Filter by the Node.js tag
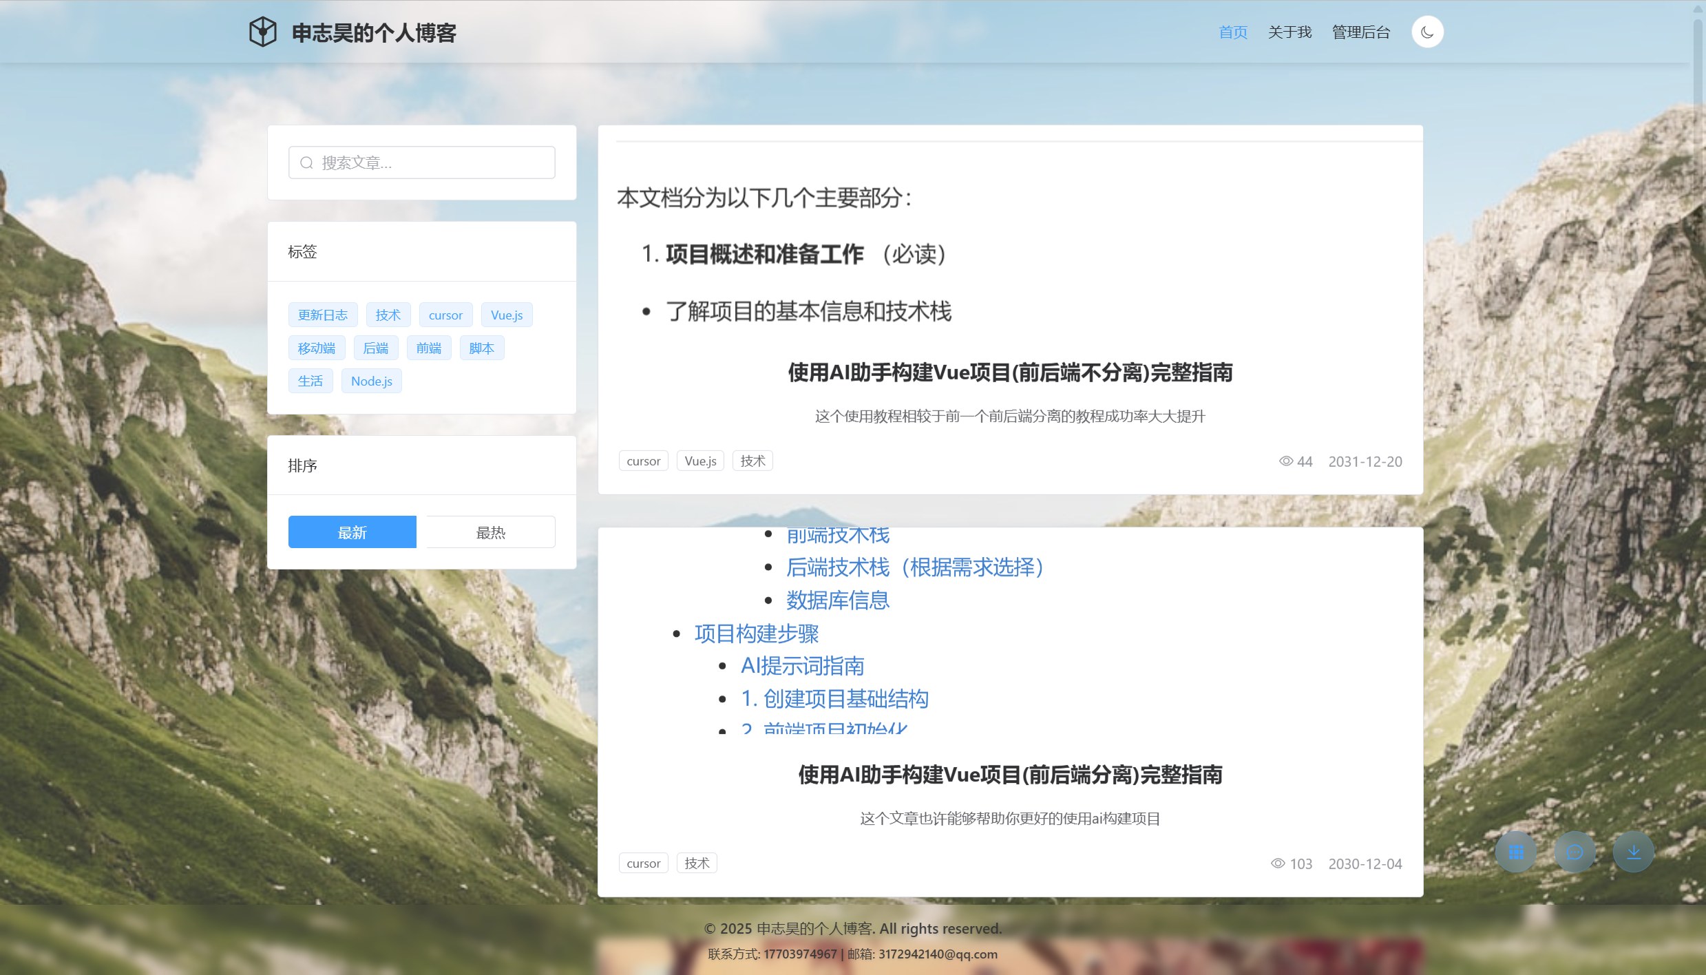Screen dimensions: 1706x975 [371, 381]
